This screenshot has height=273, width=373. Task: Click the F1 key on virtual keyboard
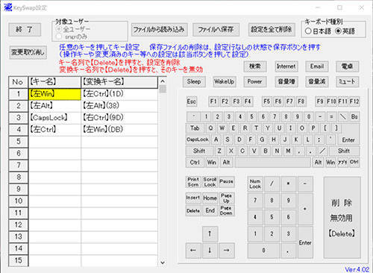point(213,101)
